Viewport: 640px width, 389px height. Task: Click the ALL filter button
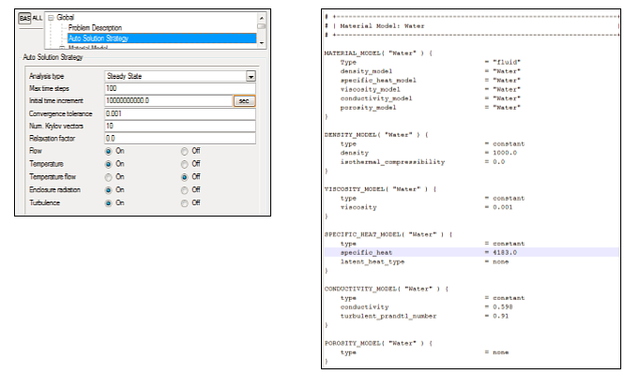click(x=38, y=18)
